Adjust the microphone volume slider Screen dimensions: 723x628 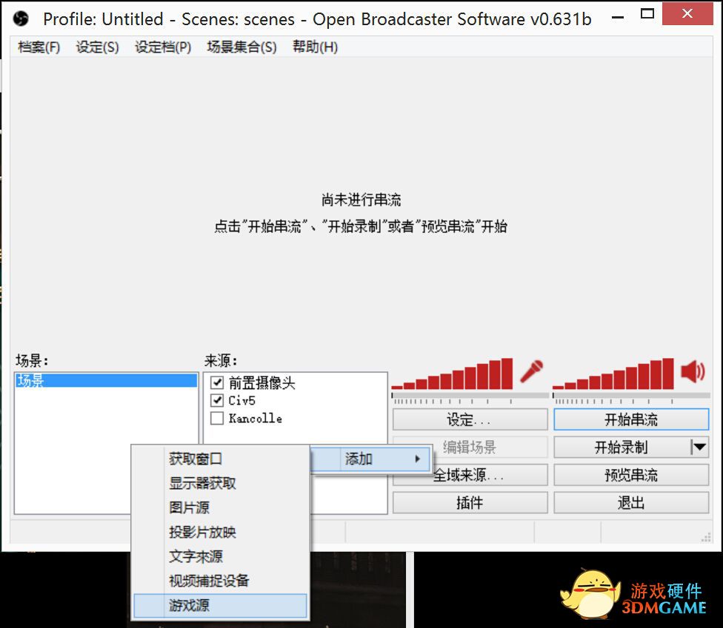[470, 396]
